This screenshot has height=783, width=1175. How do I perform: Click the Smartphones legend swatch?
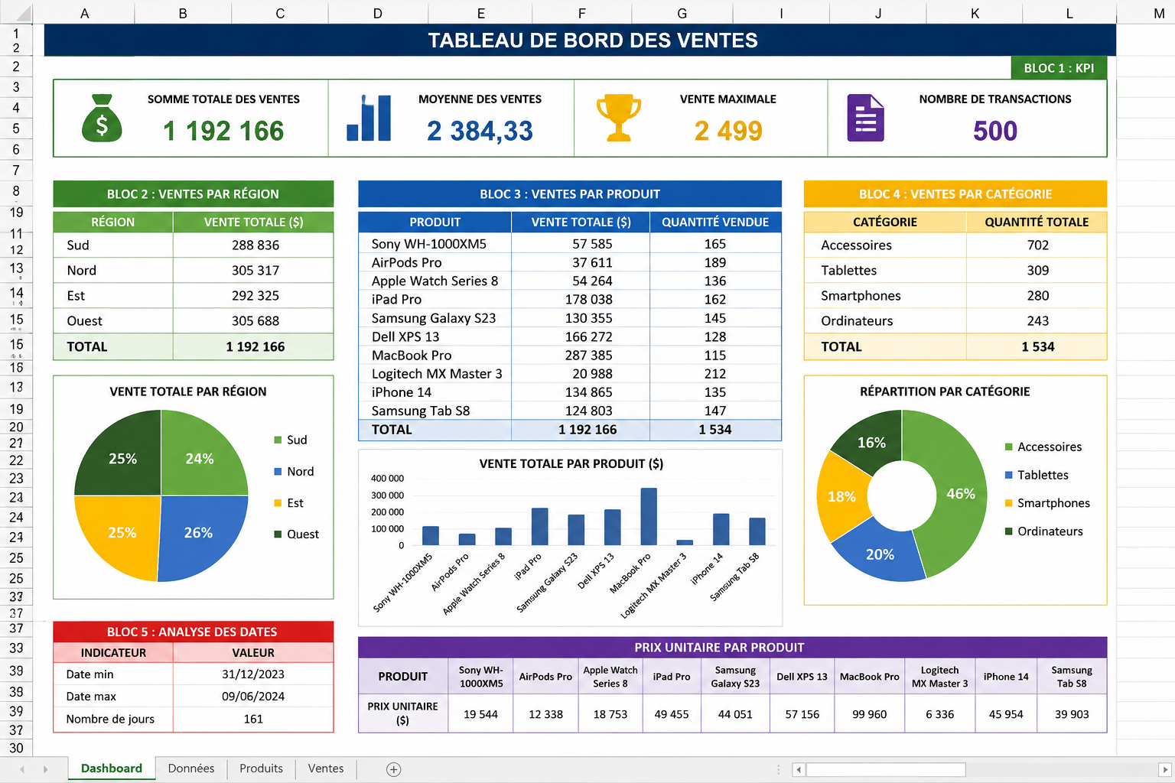pos(1009,503)
